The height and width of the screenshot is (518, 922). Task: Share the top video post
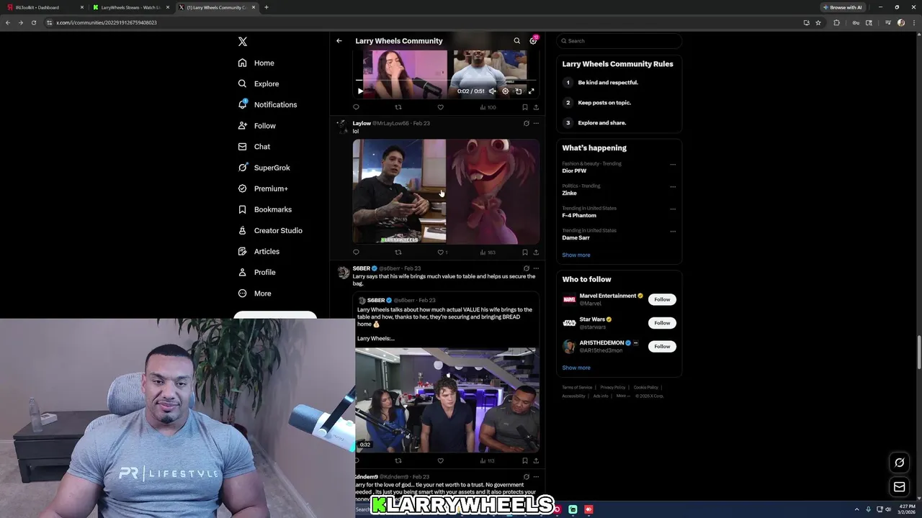(536, 107)
